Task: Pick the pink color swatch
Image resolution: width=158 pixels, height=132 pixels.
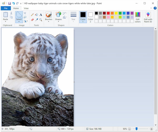Action: (x=108, y=17)
